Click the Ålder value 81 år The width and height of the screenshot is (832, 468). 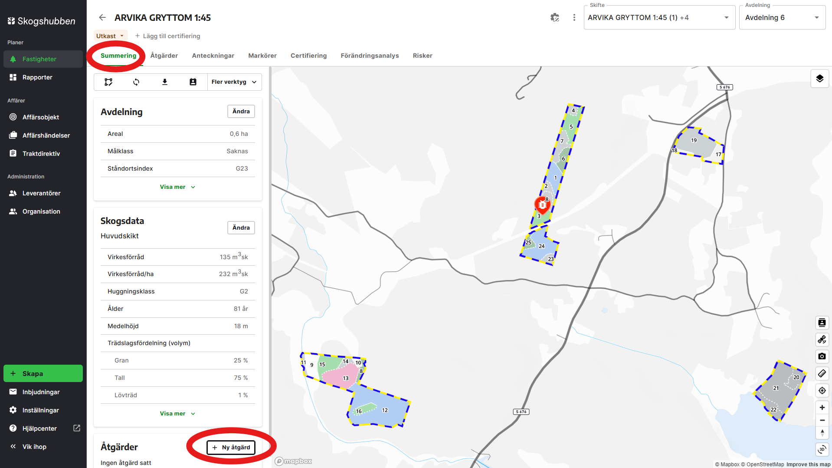click(241, 309)
